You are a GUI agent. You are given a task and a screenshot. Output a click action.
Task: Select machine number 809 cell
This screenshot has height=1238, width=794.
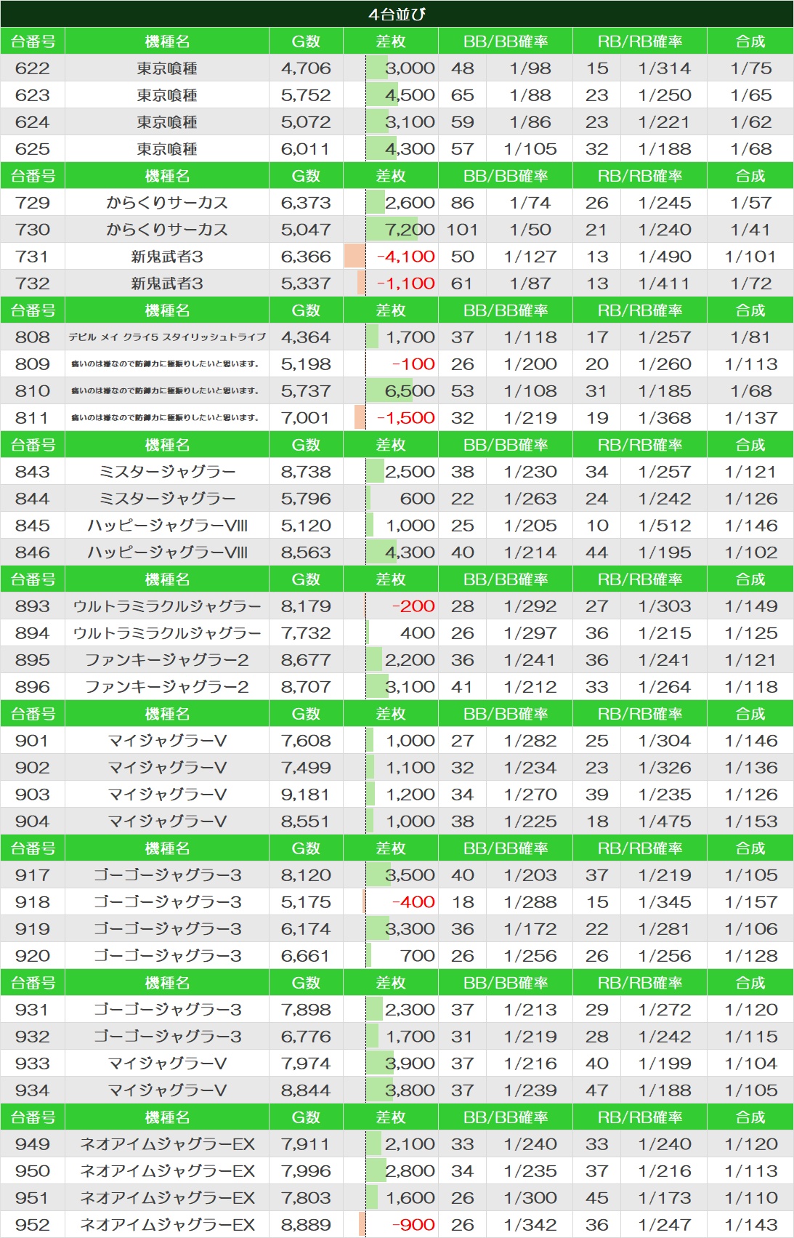pyautogui.click(x=33, y=364)
